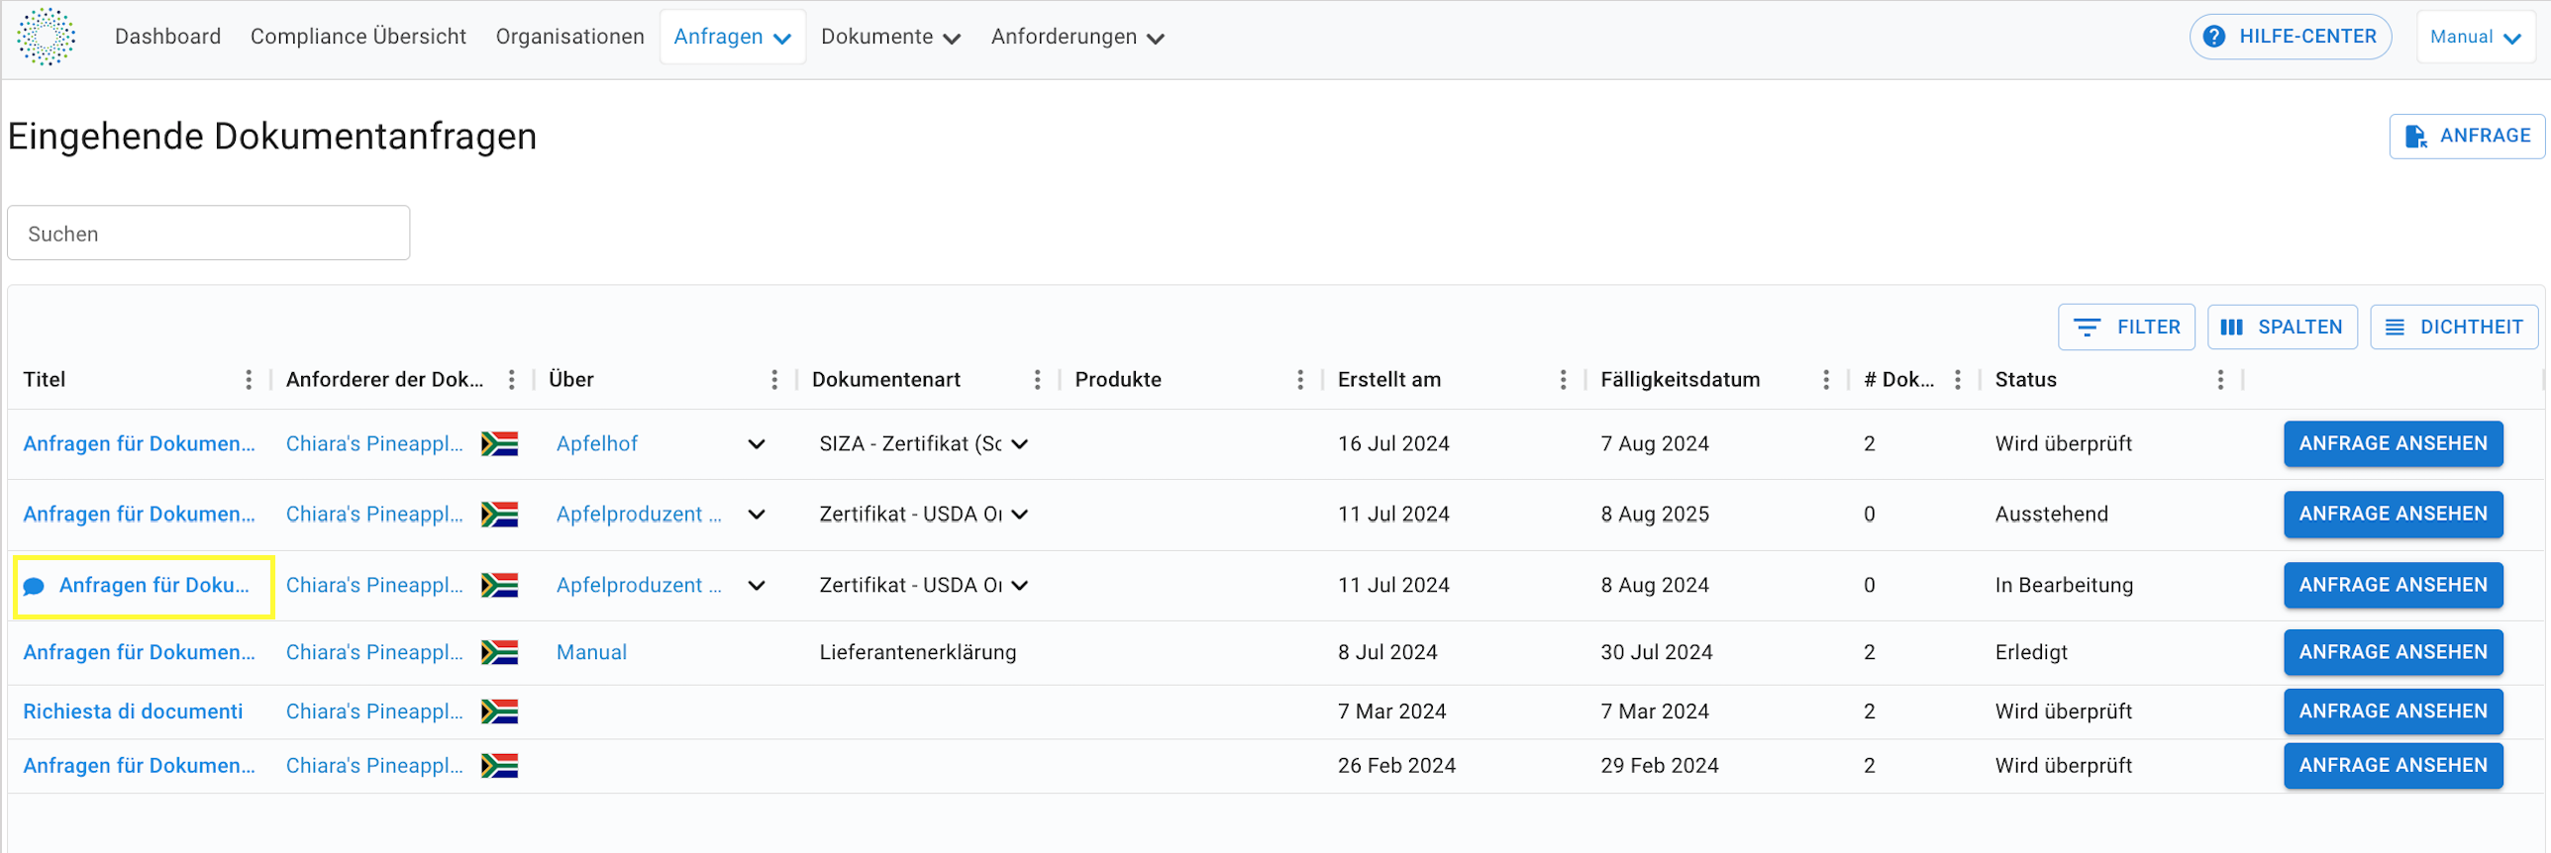
Task: Open the Apfelhof link
Action: [597, 444]
